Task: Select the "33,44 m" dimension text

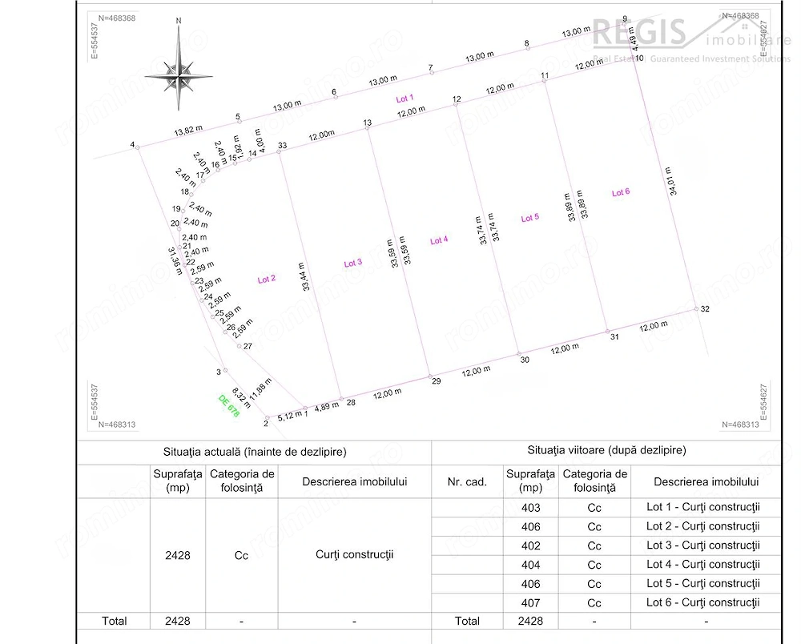Action: coord(304,277)
